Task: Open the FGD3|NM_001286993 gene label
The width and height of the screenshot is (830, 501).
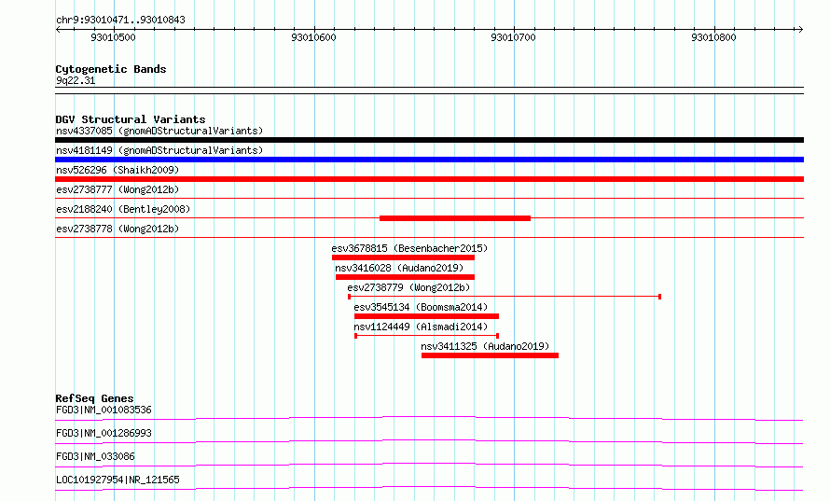Action: 104,433
